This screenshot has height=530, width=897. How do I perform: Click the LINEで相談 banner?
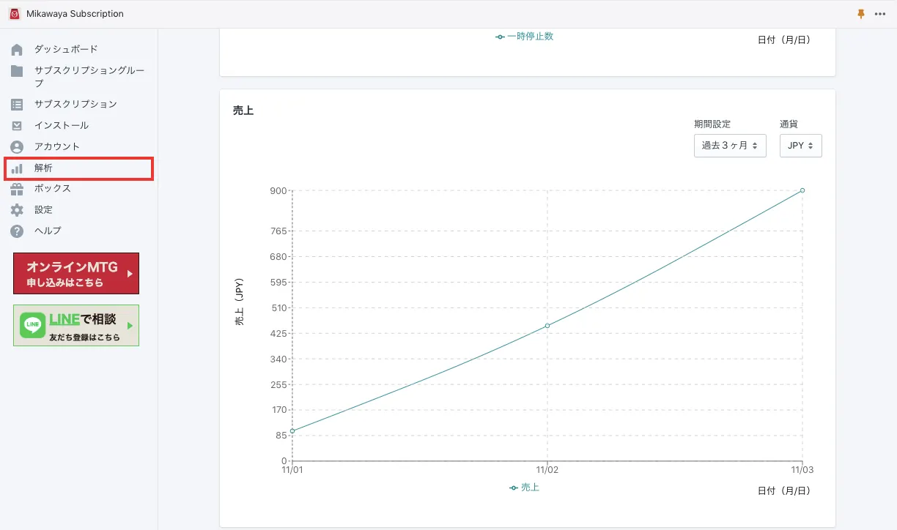tap(76, 325)
